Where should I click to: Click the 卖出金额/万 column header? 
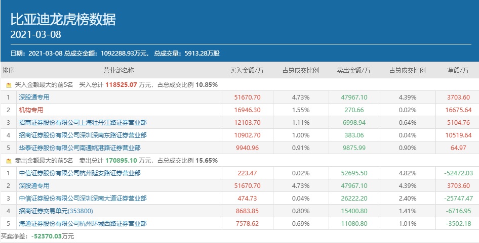[353, 70]
